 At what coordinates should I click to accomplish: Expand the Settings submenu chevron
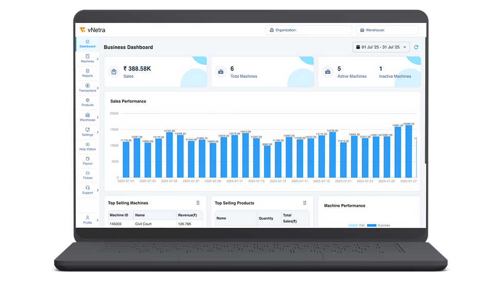98,132
